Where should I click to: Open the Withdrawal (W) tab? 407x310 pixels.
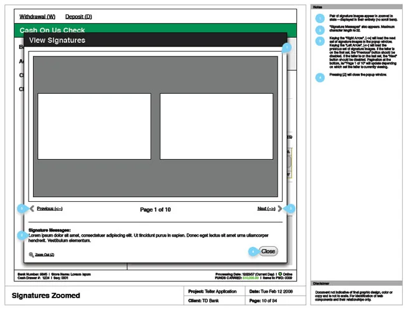point(37,17)
